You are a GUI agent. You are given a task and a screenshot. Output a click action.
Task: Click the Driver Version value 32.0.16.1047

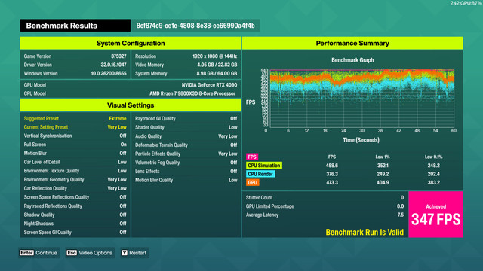(113, 65)
